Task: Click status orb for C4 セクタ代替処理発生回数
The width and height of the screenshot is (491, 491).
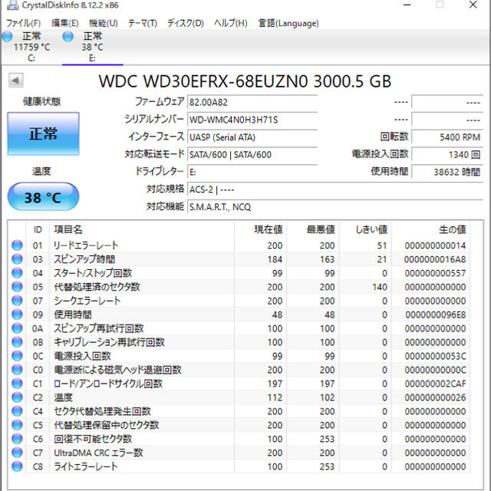Action: 17,411
